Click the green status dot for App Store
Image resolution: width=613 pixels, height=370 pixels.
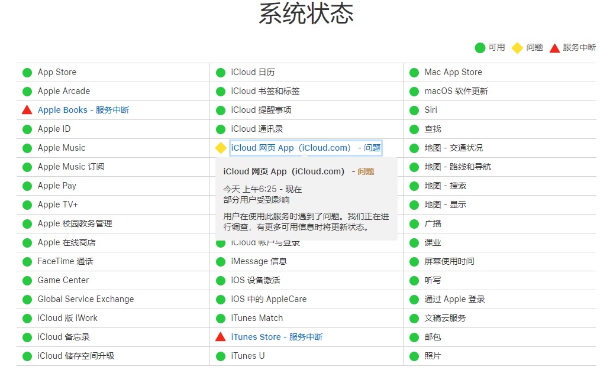(27, 72)
